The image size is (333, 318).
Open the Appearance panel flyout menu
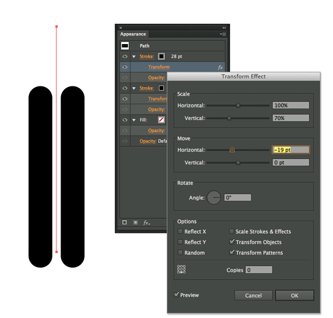click(223, 34)
